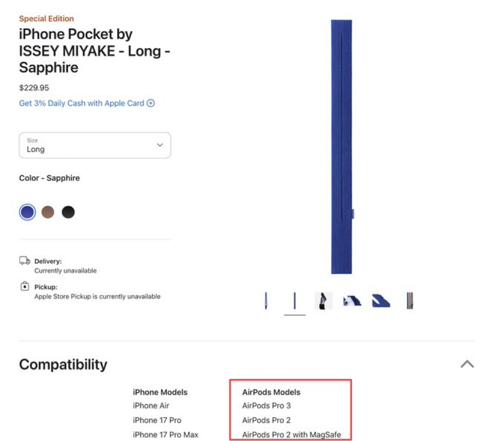The image size is (504, 441).
Task: View the multi-color lineup thumbnail
Action: click(x=410, y=301)
